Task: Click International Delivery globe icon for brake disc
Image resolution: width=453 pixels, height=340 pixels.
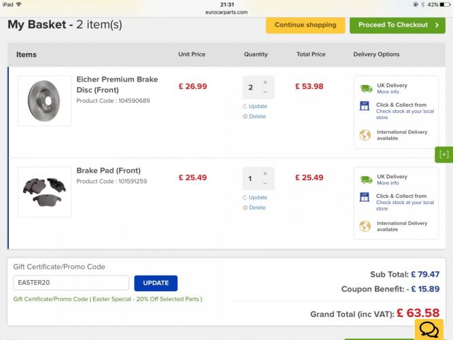Action: tap(365, 135)
